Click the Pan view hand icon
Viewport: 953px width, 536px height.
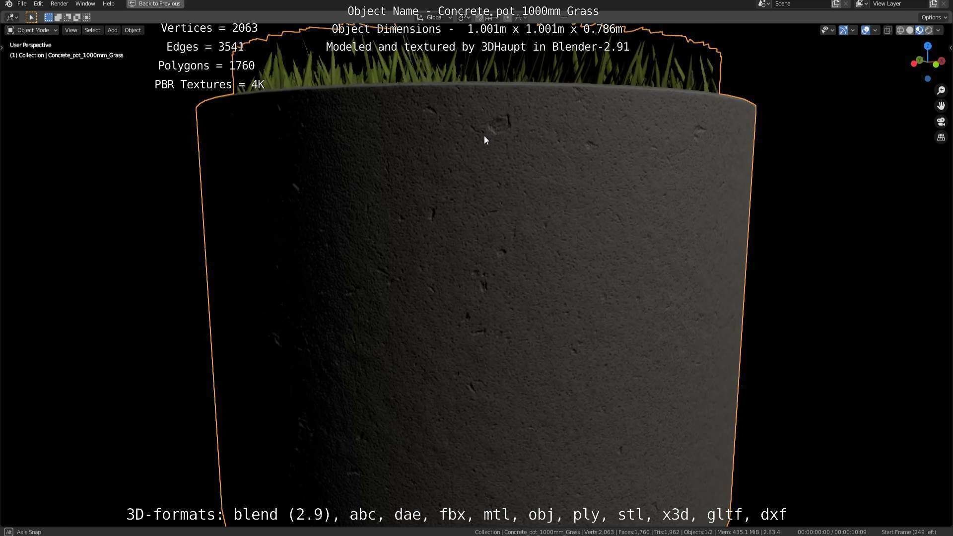coord(941,106)
